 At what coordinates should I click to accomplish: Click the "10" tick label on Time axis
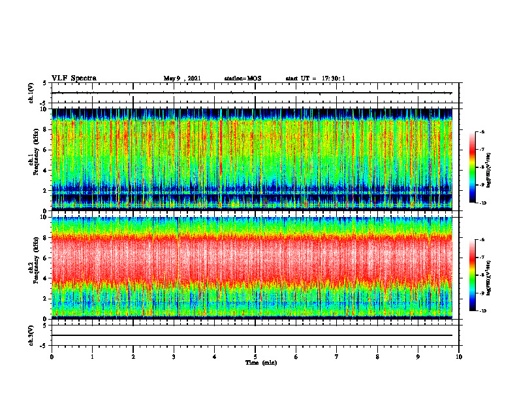459,357
